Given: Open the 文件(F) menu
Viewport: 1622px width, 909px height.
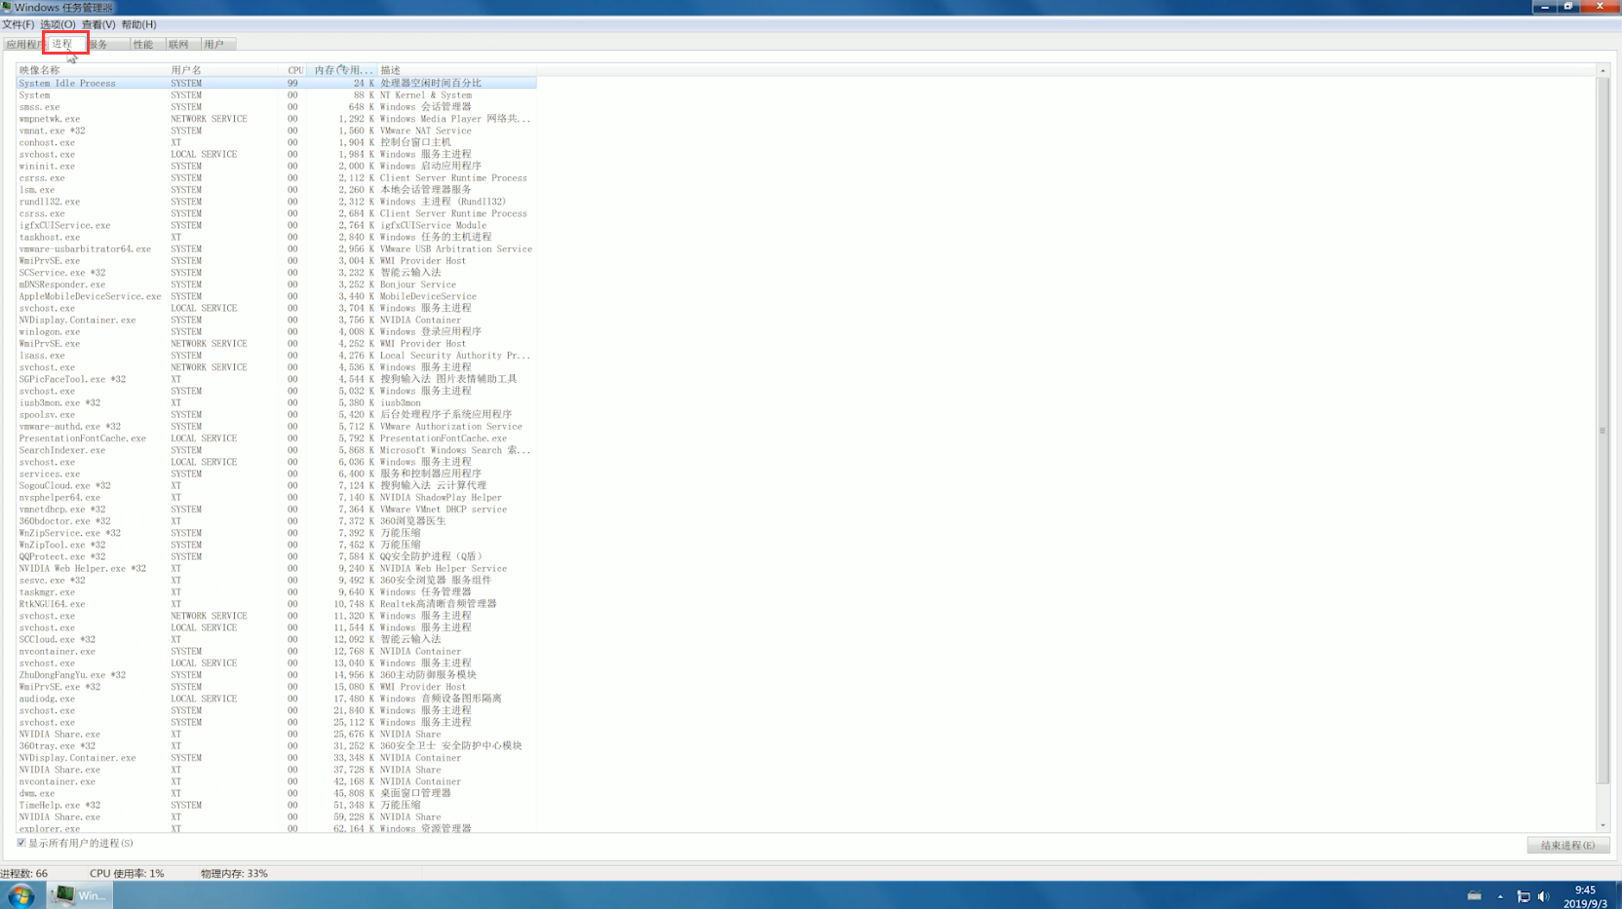Looking at the screenshot, I should [18, 24].
